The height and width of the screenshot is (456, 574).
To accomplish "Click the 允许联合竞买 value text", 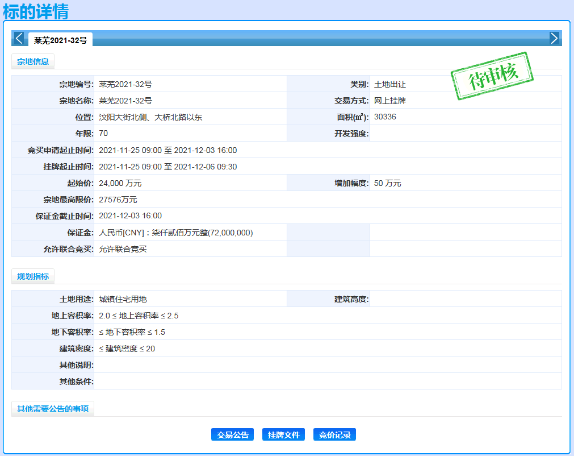I will pos(123,249).
